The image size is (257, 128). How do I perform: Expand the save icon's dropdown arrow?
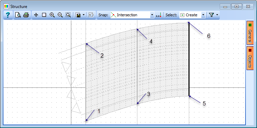[x=83, y=15]
